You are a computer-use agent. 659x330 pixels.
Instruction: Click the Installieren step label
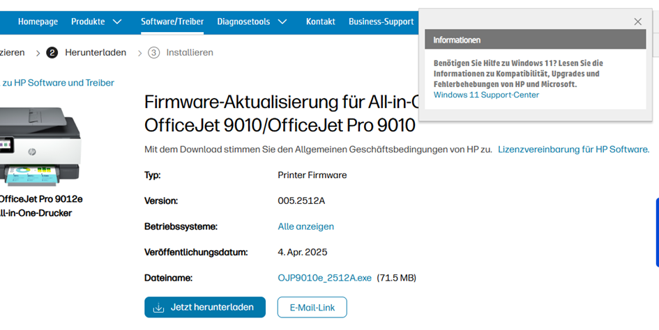(x=190, y=52)
